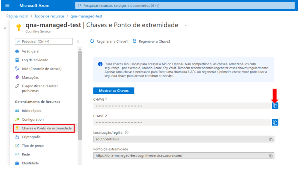
Task: Click the CHAVE 2 masked key field
Action: [x=182, y=123]
